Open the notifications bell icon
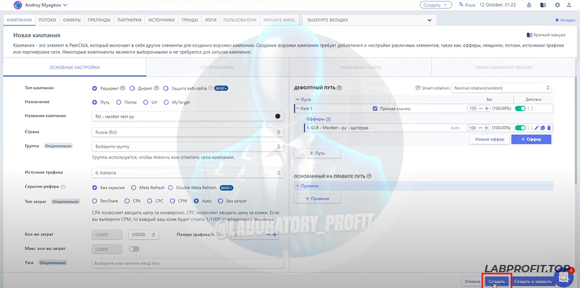580x288 pixels. point(528,5)
